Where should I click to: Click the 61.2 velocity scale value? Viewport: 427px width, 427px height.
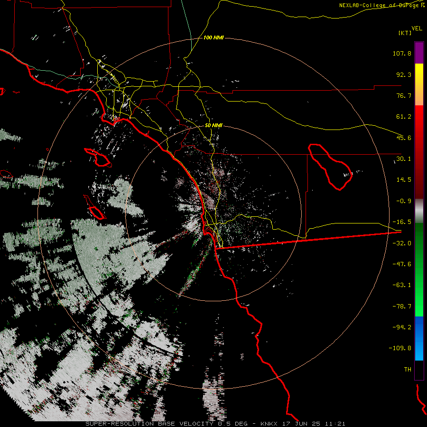click(404, 117)
